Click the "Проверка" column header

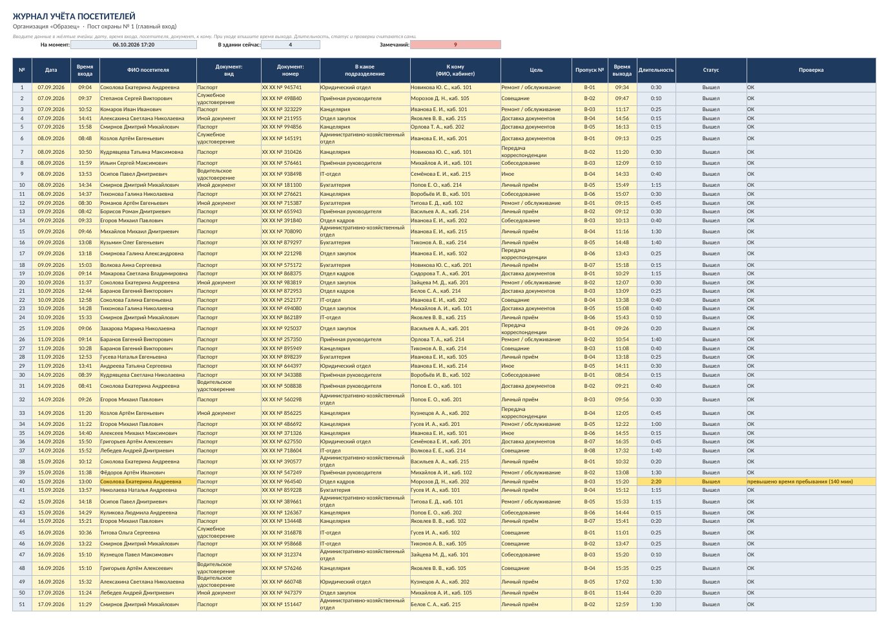tap(811, 70)
